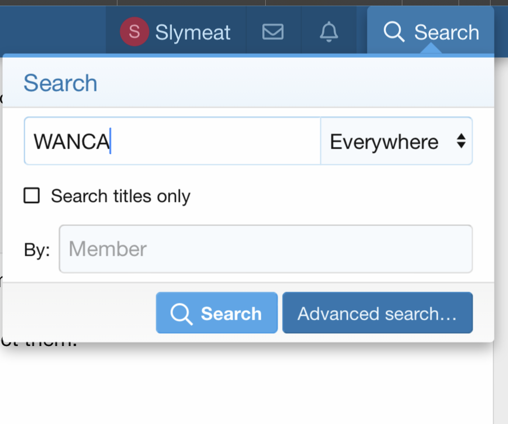Click the magnifier icon in navigation bar
Viewport: 508px width, 424px height.
pos(393,32)
